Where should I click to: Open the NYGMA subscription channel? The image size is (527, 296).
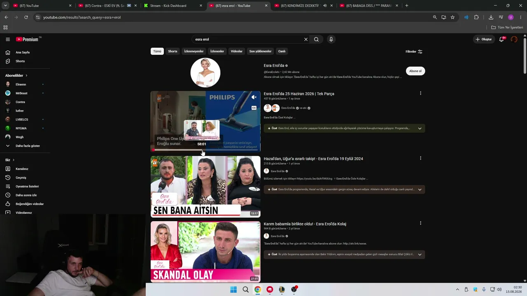click(x=25, y=128)
